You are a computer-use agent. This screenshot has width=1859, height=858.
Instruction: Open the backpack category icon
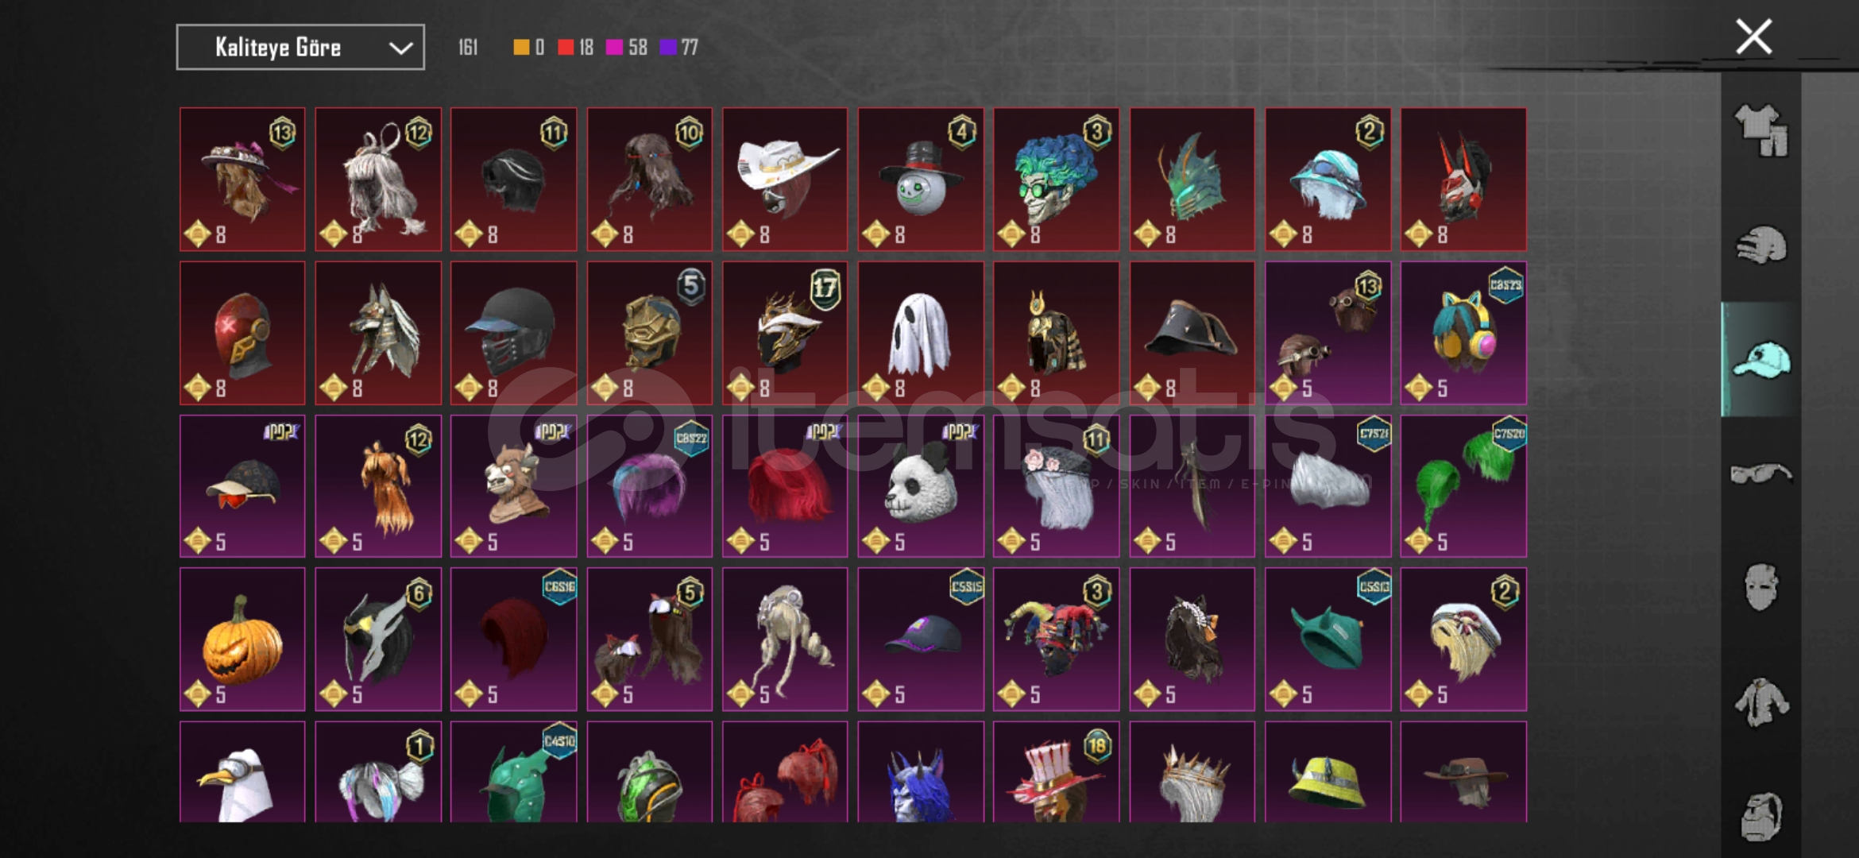(x=1760, y=817)
